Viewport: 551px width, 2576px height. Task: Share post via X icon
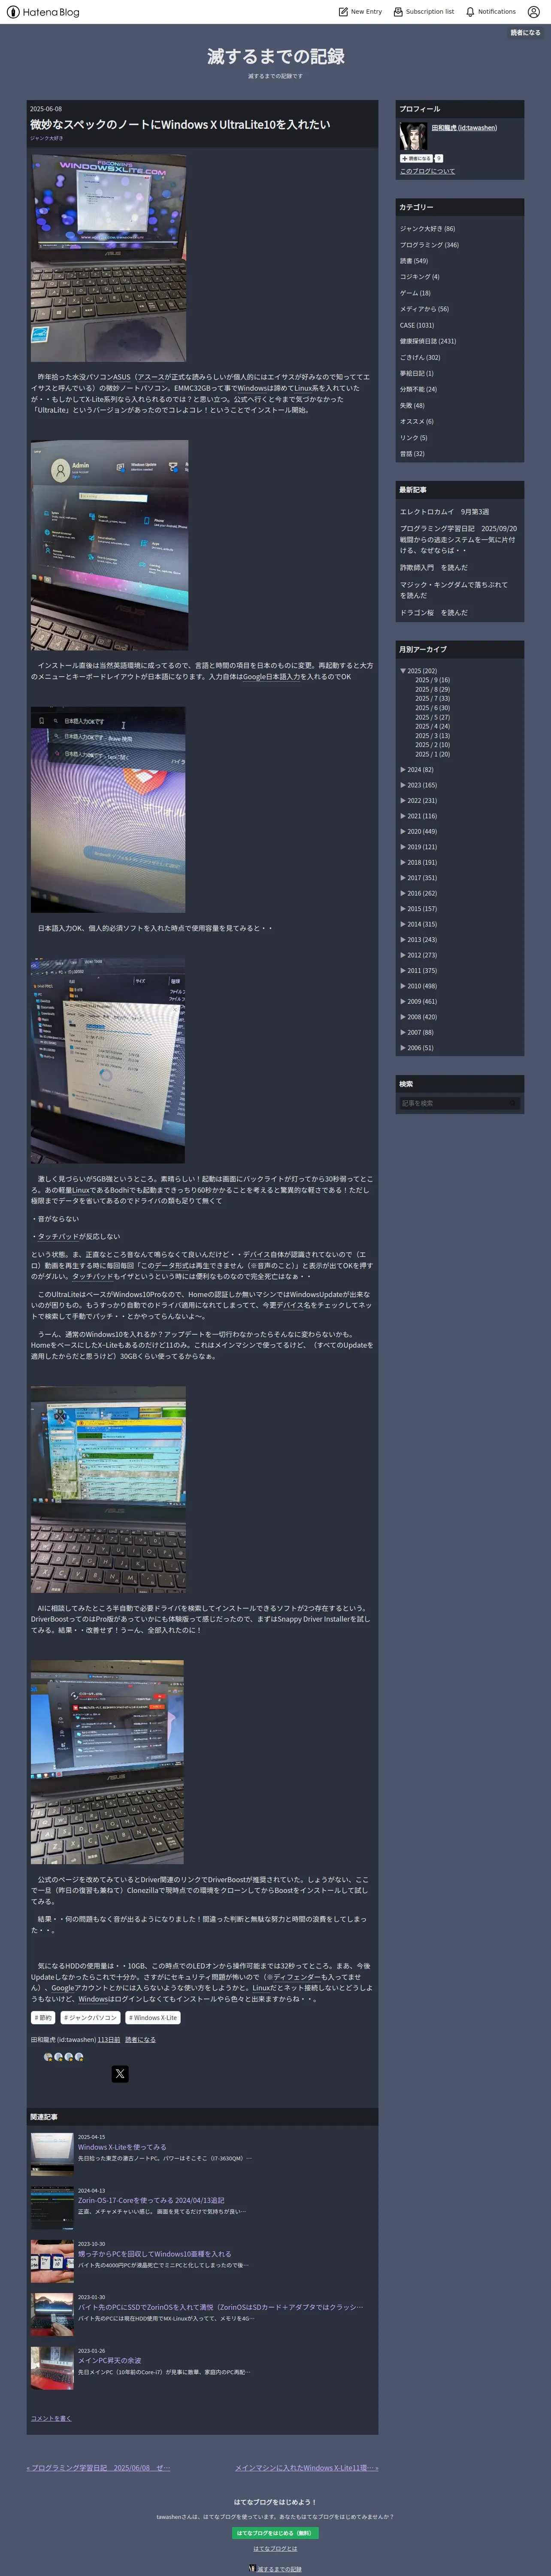(120, 2074)
